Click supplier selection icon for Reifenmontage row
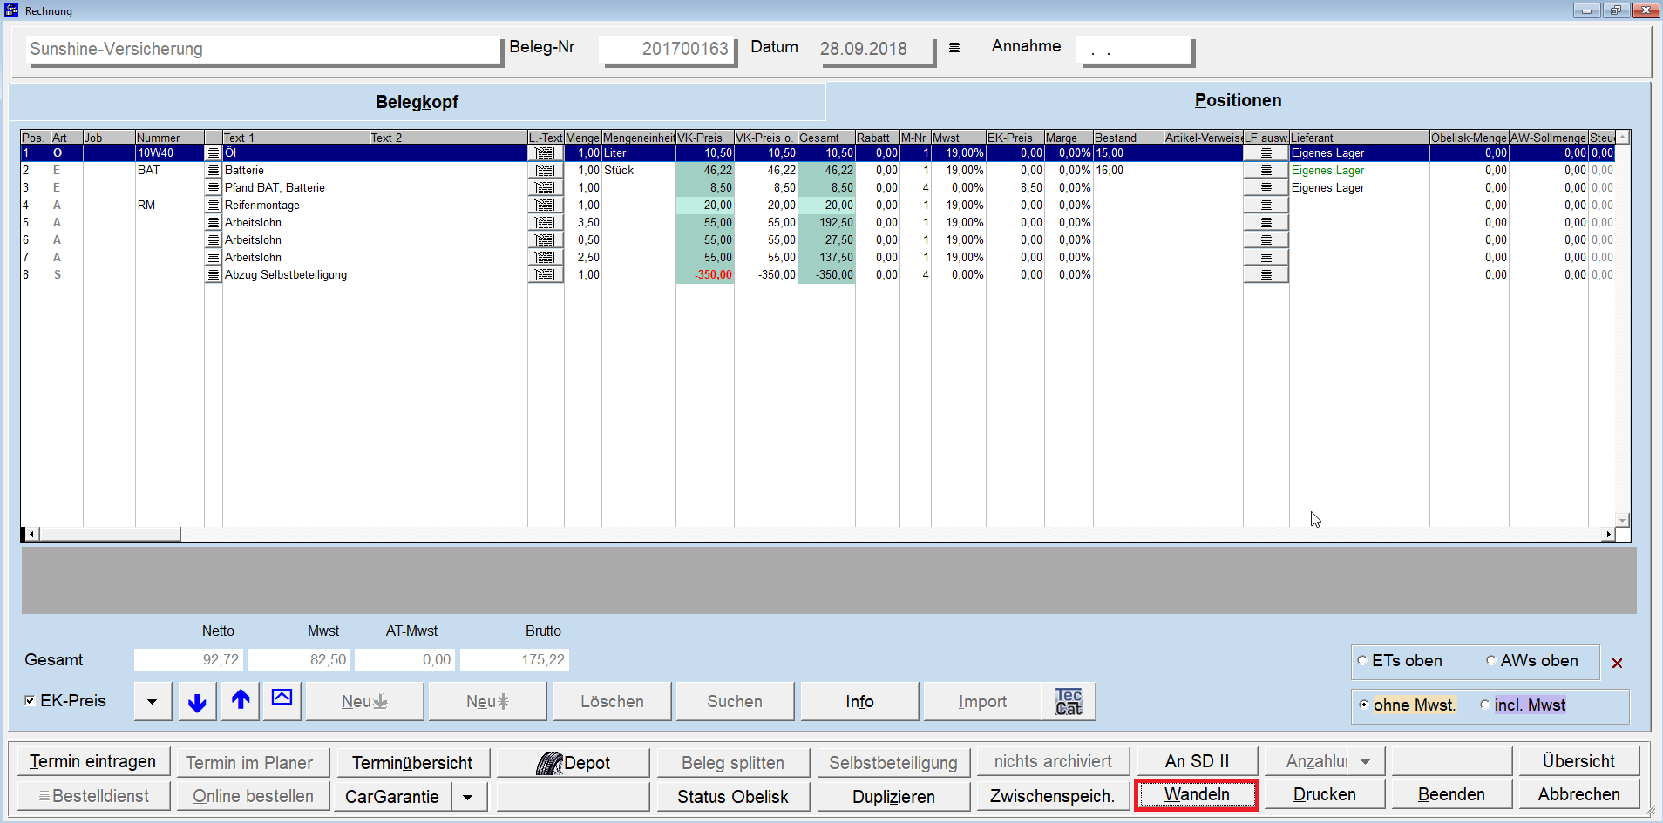The height and width of the screenshot is (823, 1663). [x=1266, y=206]
